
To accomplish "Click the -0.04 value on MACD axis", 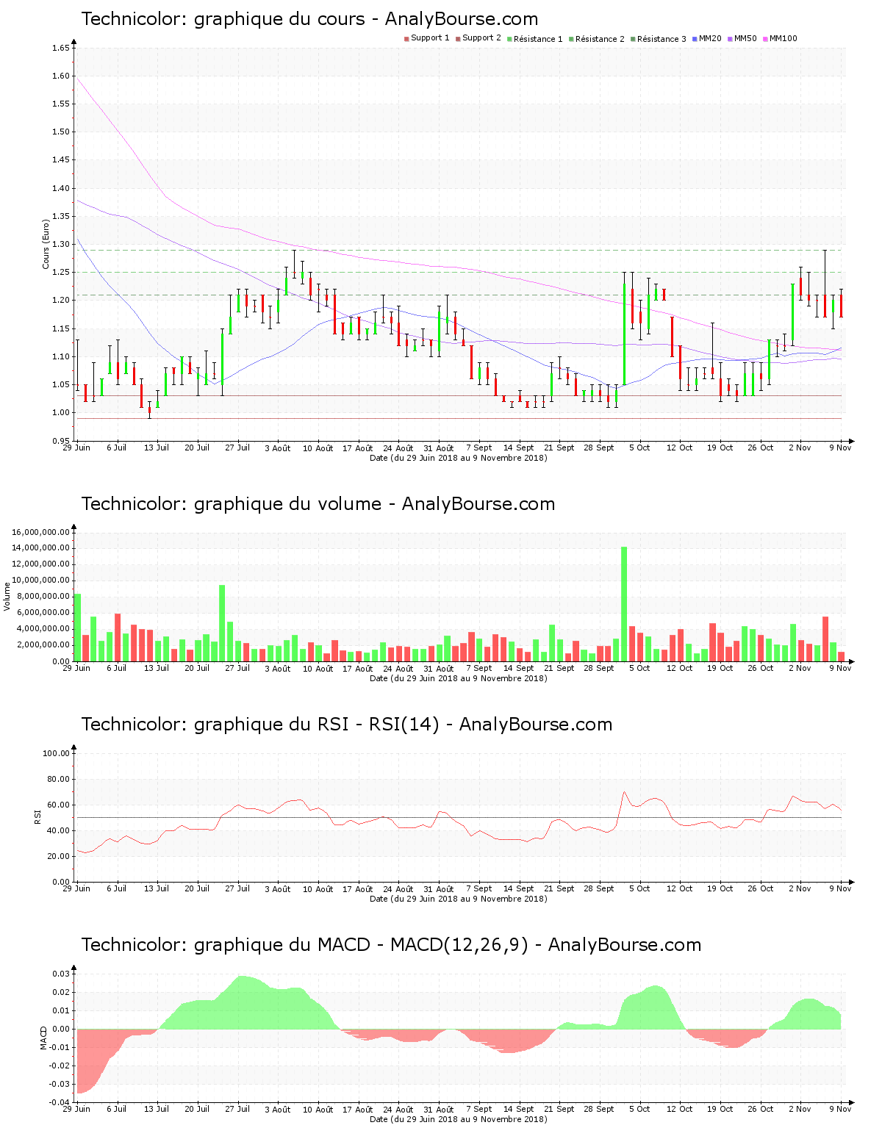I will [x=60, y=1102].
